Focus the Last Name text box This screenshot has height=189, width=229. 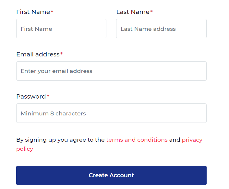[161, 29]
